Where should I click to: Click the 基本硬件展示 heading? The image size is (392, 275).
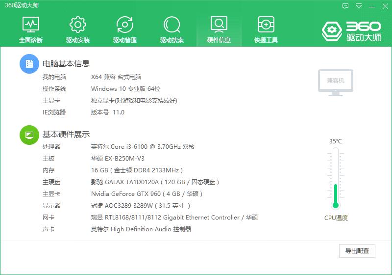66,135
